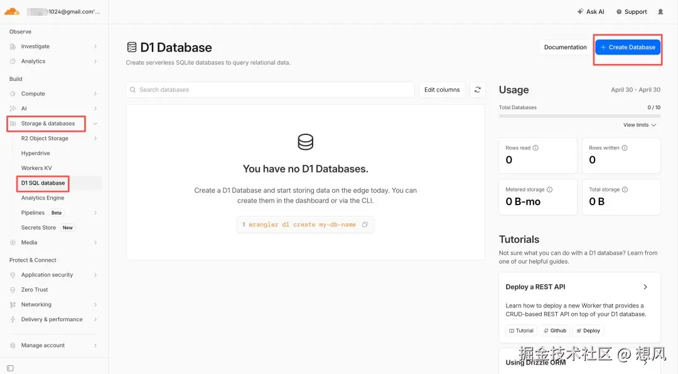Click the Total Databases usage bar
The height and width of the screenshot is (374, 678).
point(579,116)
